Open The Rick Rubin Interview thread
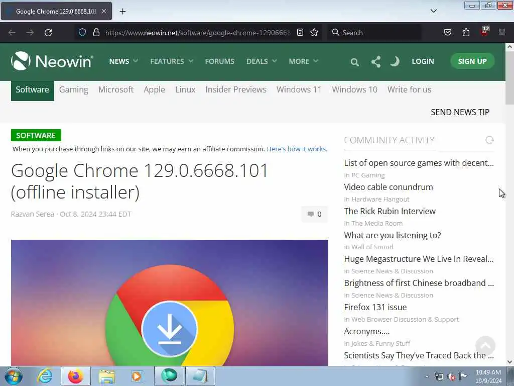 (x=390, y=211)
